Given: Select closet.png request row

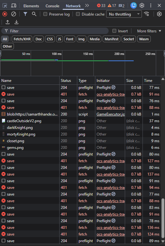Looking at the screenshot, I should pos(80,141).
